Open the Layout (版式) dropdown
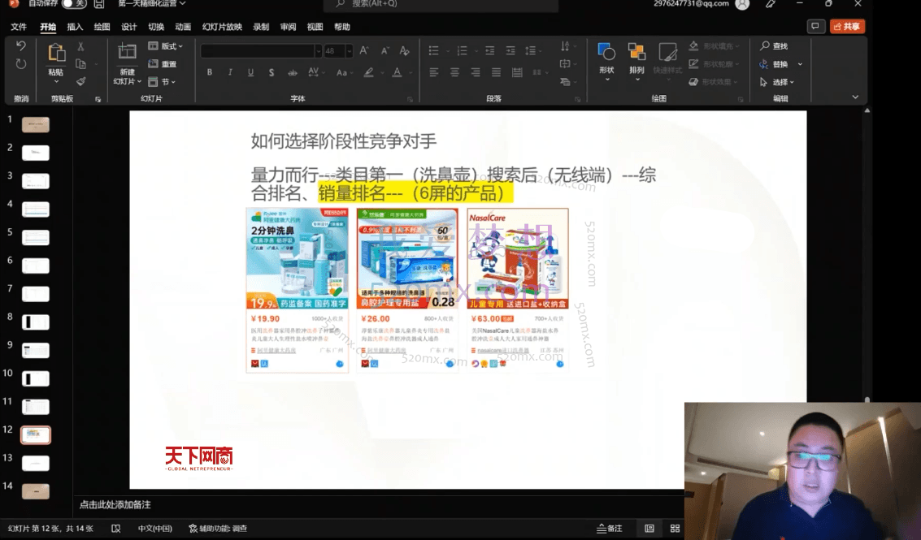921x540 pixels. [x=166, y=45]
